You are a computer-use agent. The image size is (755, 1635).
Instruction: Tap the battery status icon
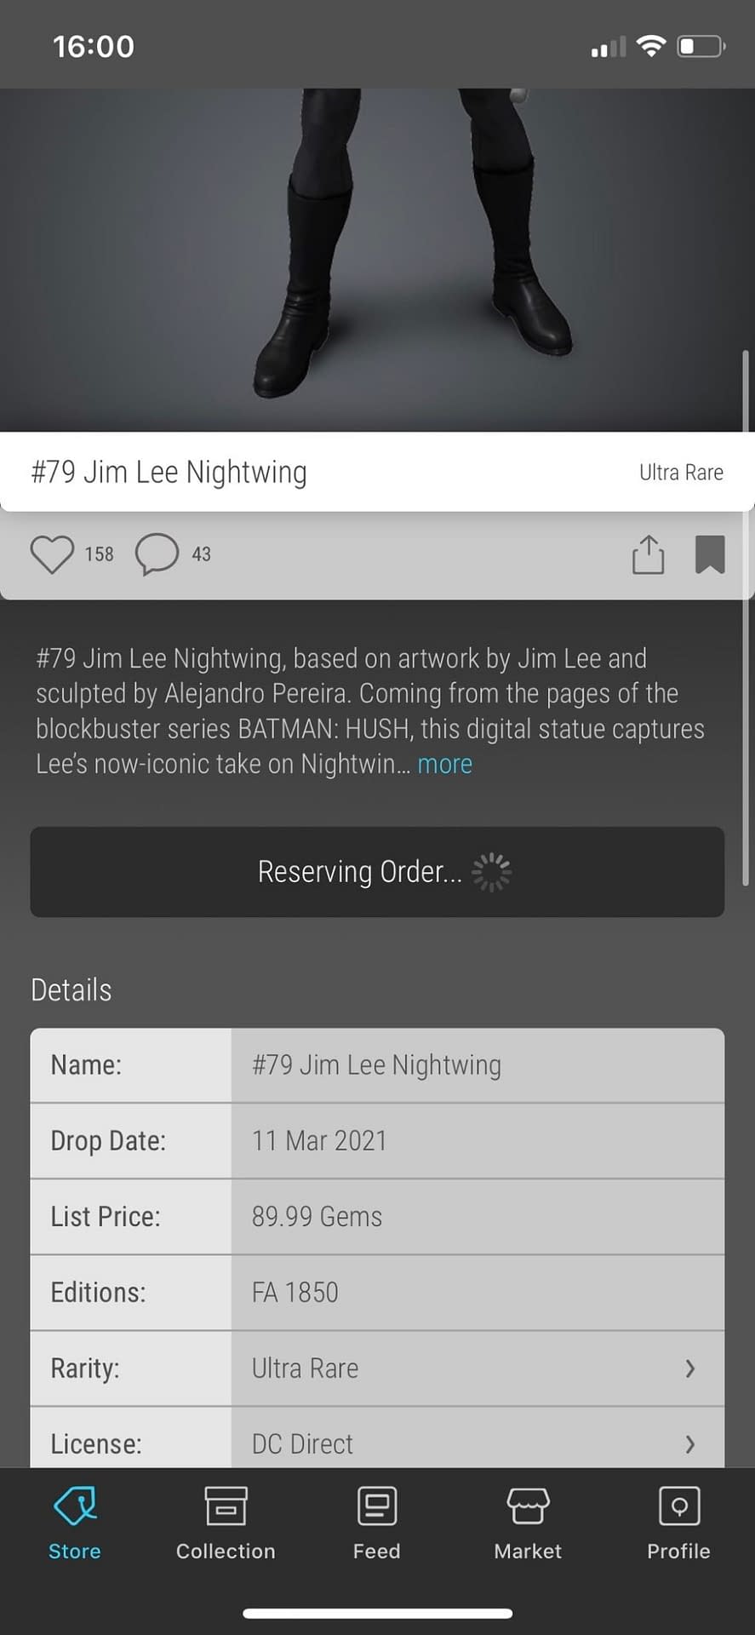701,46
